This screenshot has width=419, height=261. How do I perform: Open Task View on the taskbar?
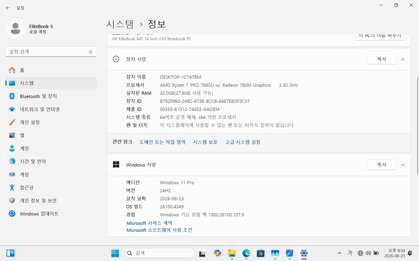pos(203,253)
